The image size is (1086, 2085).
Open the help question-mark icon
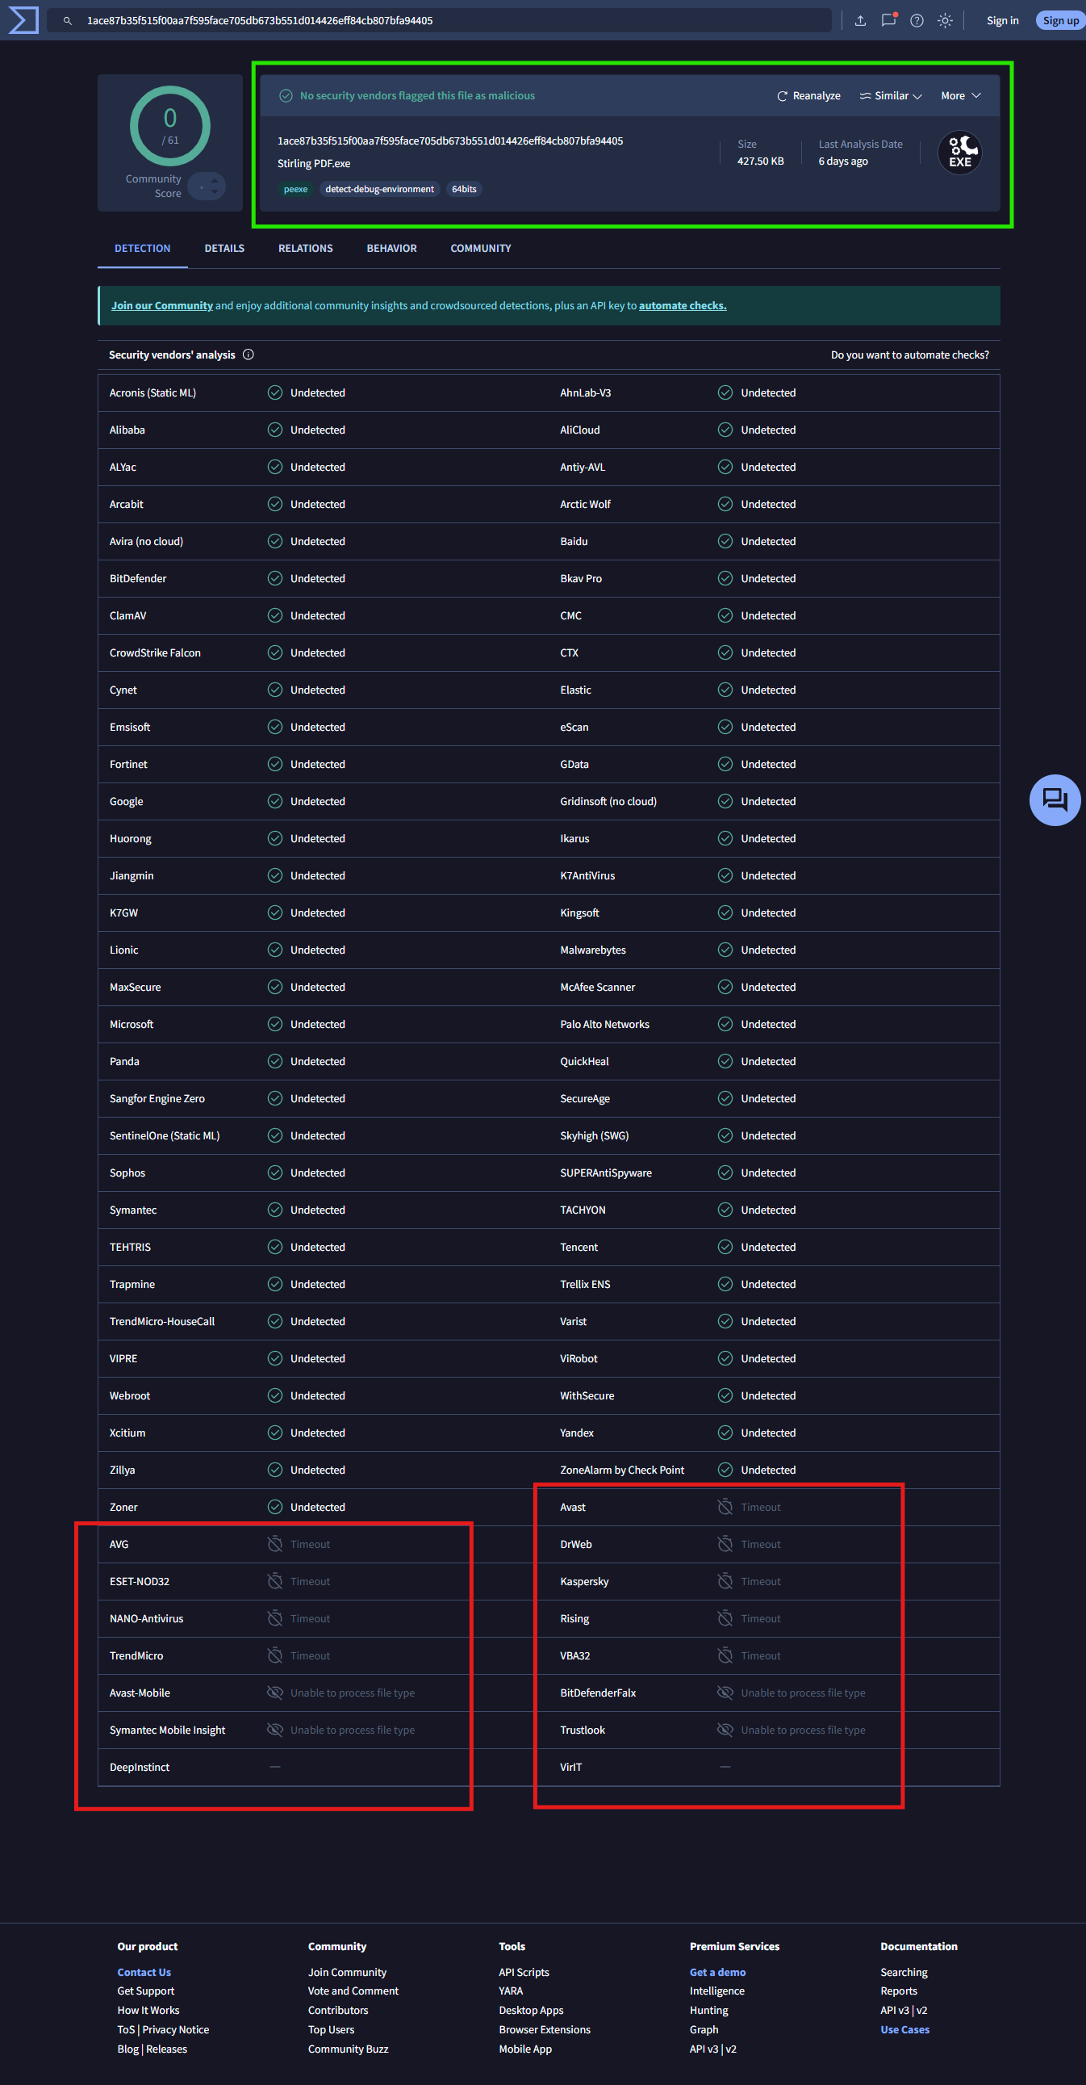(x=917, y=21)
